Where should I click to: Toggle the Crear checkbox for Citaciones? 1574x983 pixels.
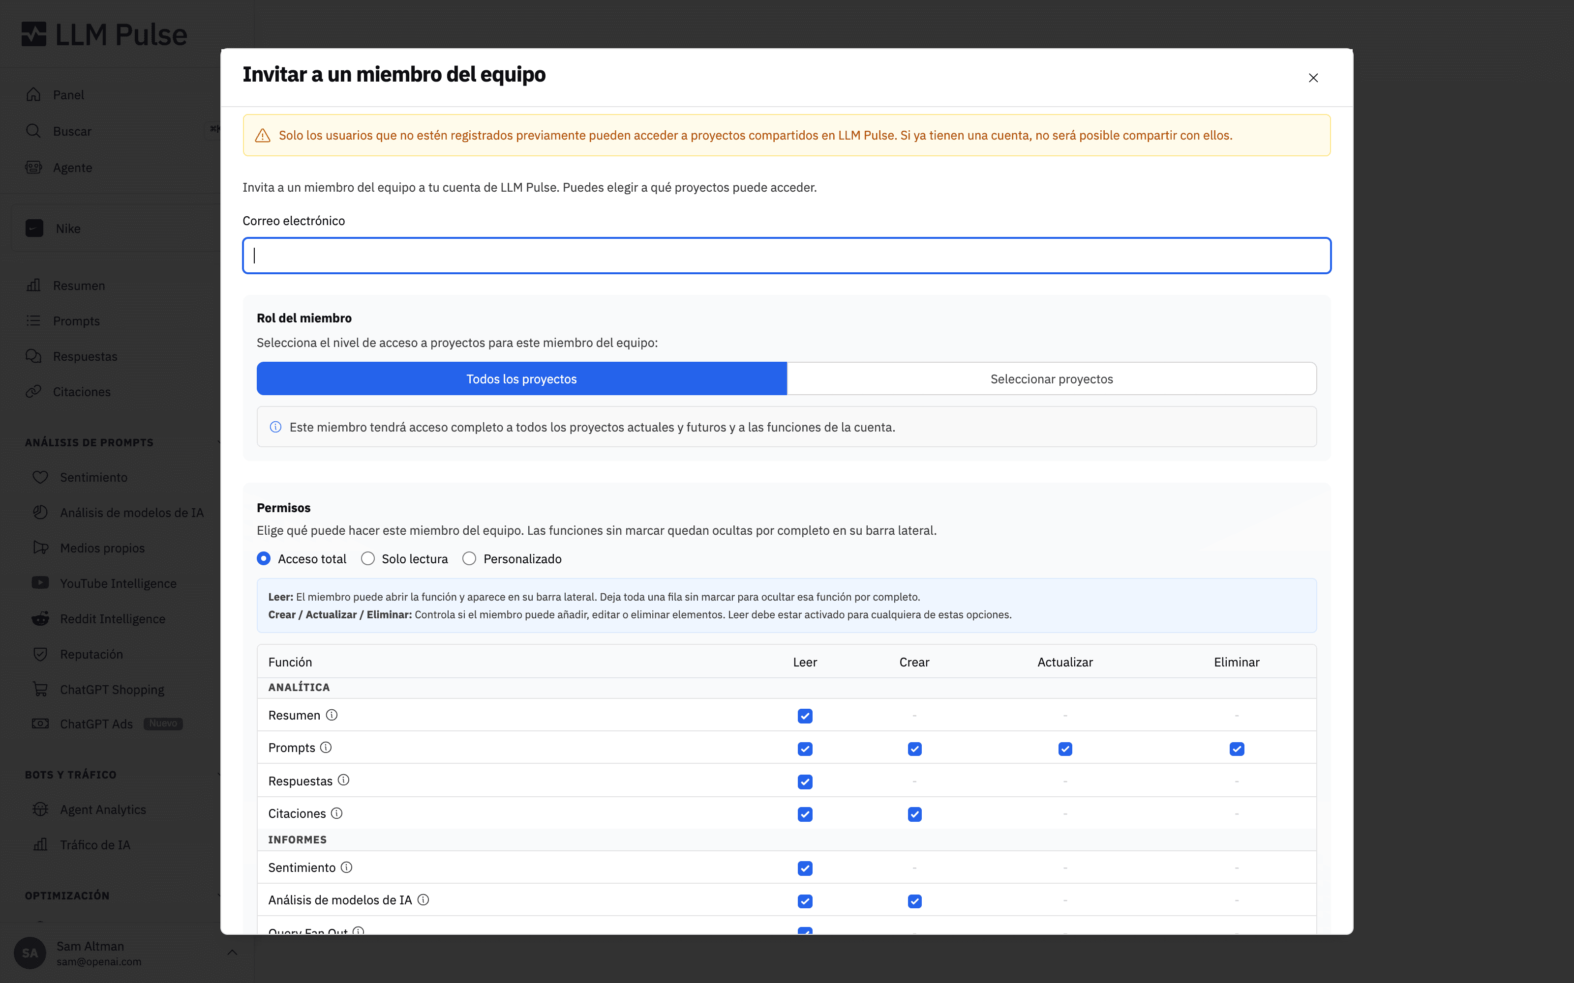click(x=914, y=814)
